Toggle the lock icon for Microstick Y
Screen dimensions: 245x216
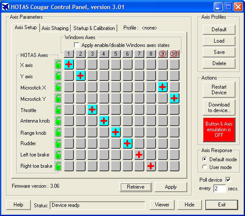point(58,98)
